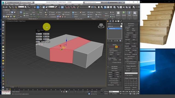Toggle the Clear Selection checkbox

125,75
